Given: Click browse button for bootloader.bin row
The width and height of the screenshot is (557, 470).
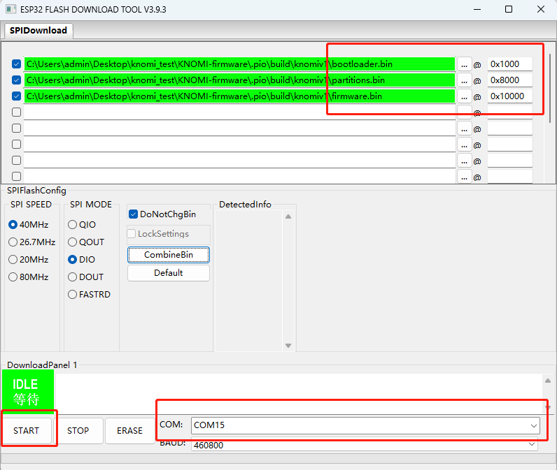Looking at the screenshot, I should click(465, 64).
